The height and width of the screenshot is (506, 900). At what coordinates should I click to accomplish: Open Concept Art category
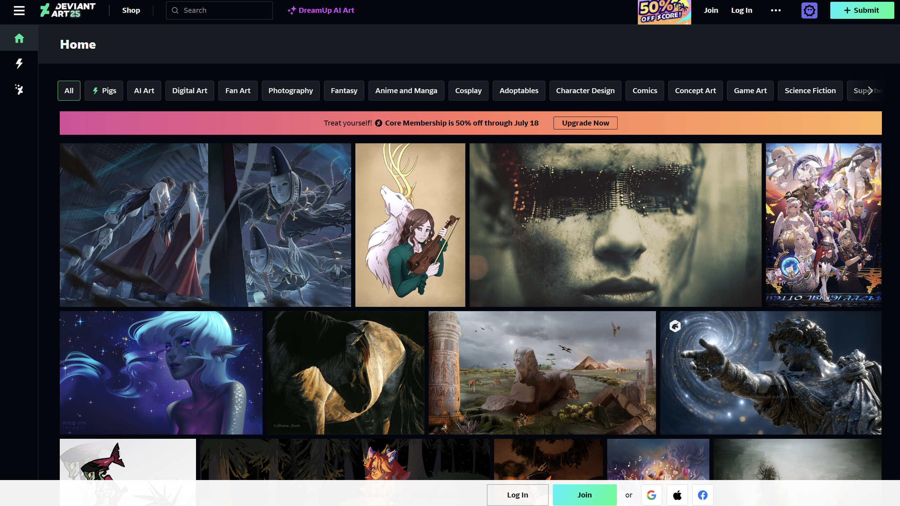695,91
